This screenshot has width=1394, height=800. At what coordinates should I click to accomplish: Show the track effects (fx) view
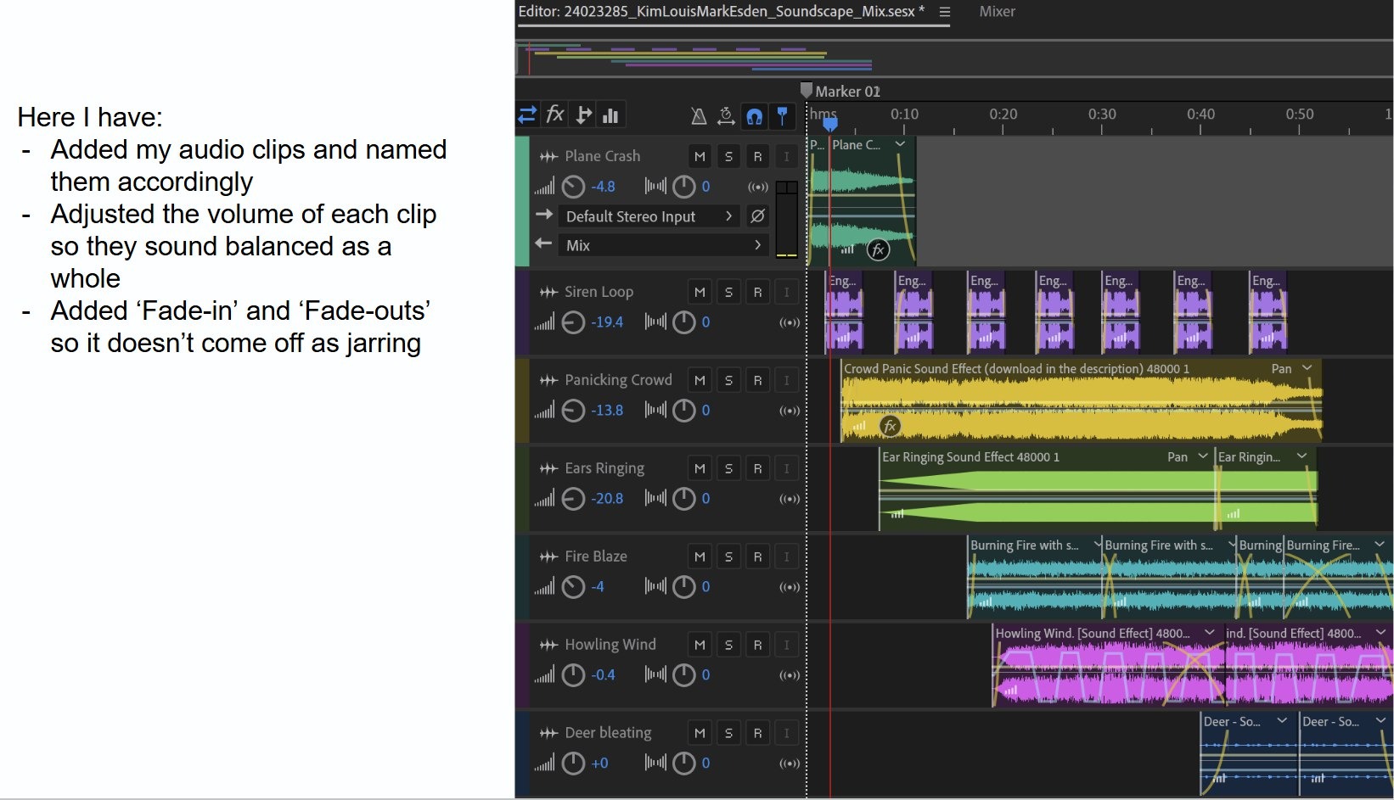555,115
